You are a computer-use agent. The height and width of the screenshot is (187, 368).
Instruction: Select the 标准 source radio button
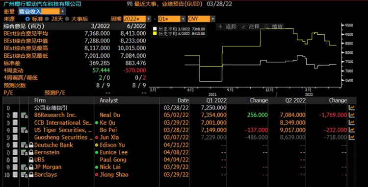tap(27, 19)
